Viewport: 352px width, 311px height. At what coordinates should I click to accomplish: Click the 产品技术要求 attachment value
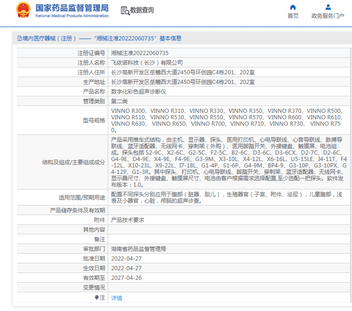[127, 220]
